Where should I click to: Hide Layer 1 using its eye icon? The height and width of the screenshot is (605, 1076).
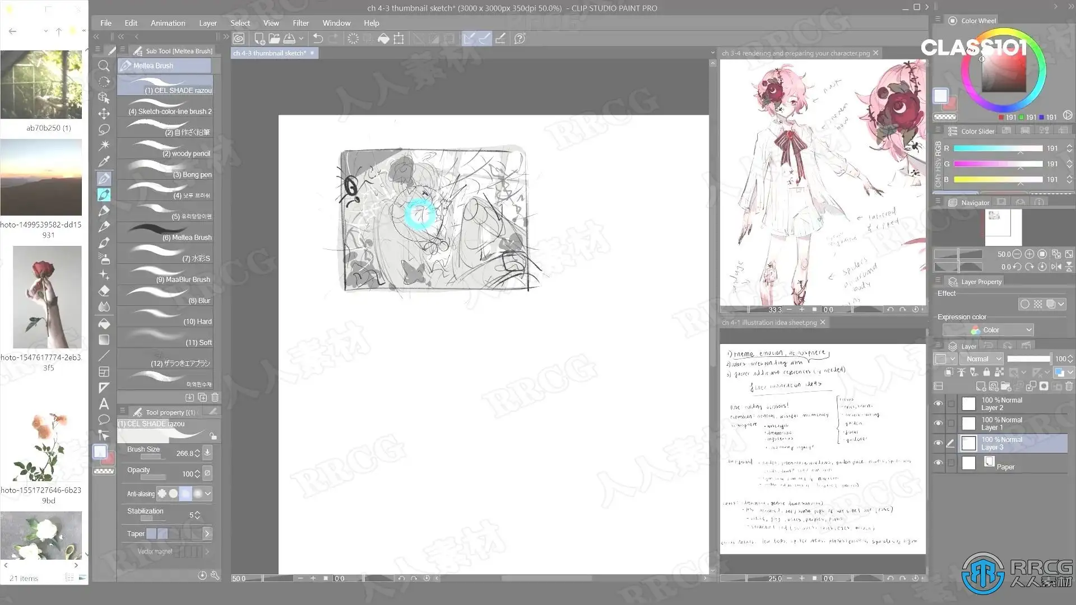938,424
